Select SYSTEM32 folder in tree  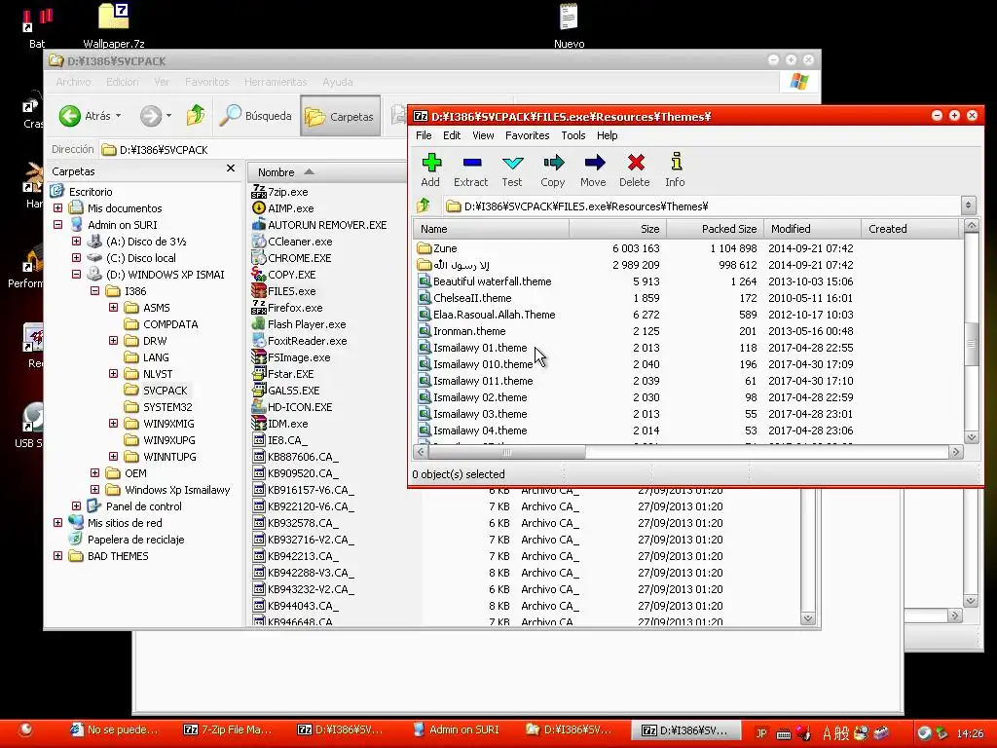pos(159,407)
